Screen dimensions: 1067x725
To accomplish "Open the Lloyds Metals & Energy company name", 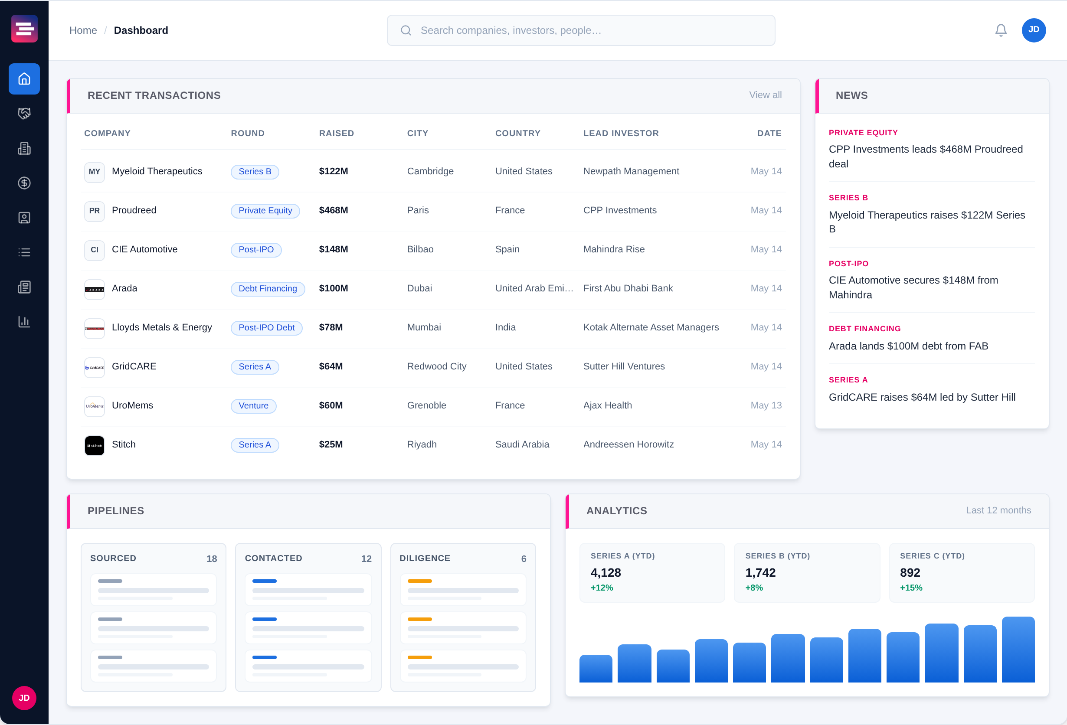I will [162, 327].
